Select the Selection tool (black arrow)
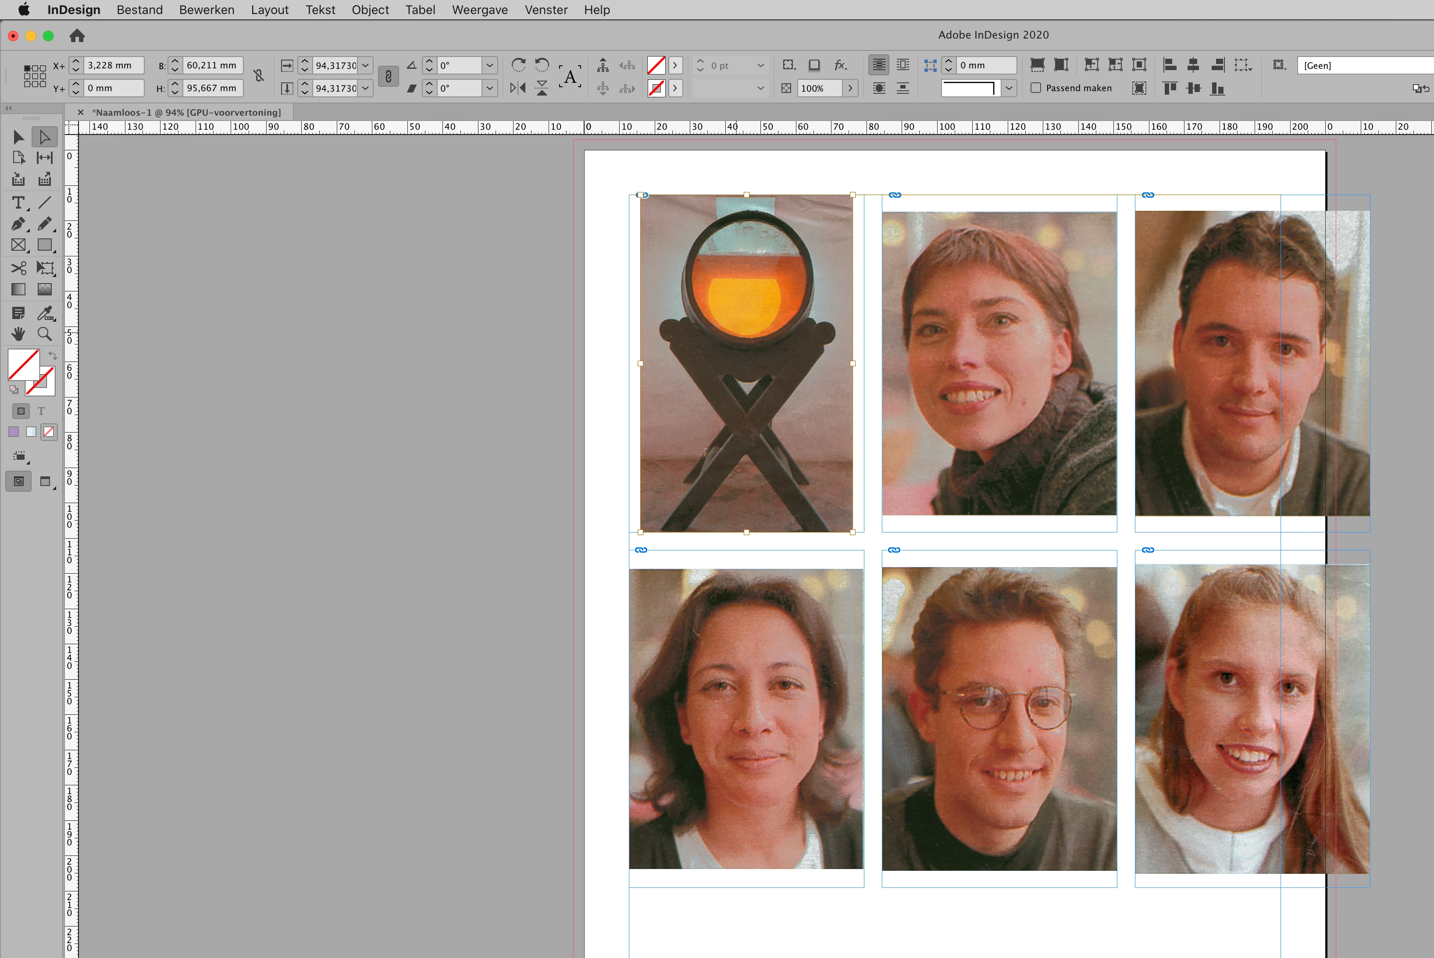The width and height of the screenshot is (1434, 958). click(x=18, y=137)
